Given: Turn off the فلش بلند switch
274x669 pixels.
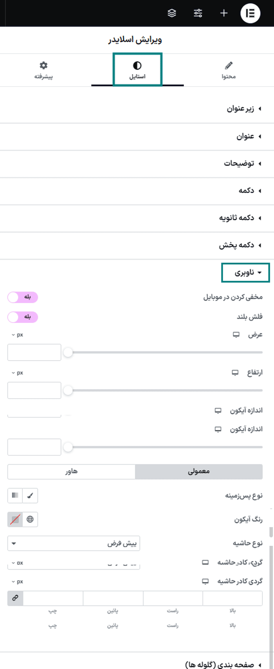Looking at the screenshot, I should tap(22, 317).
